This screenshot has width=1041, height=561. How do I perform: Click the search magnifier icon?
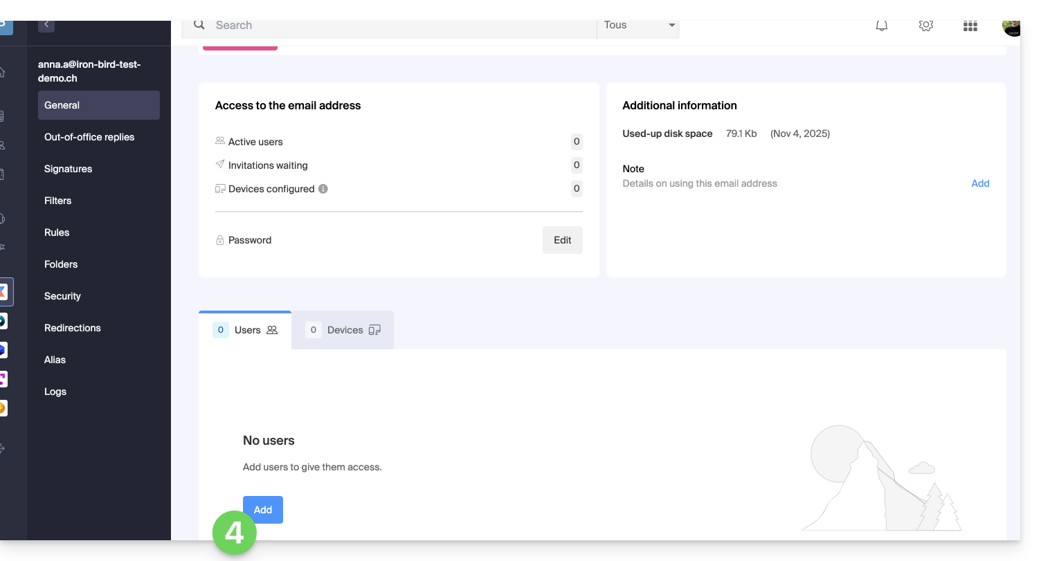click(x=199, y=25)
